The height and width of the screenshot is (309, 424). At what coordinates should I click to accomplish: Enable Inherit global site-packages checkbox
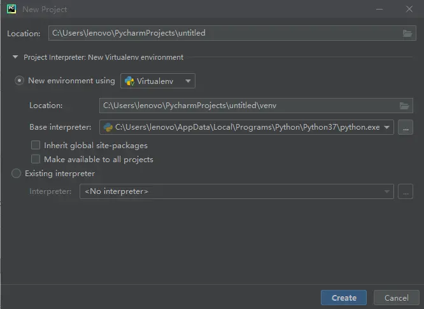pos(36,146)
